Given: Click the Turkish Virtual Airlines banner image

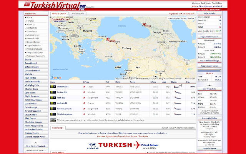Looking at the screenshot, I should (x=123, y=145).
